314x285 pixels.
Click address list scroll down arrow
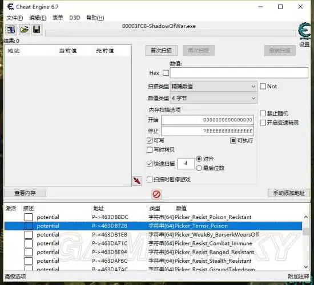[306, 267]
